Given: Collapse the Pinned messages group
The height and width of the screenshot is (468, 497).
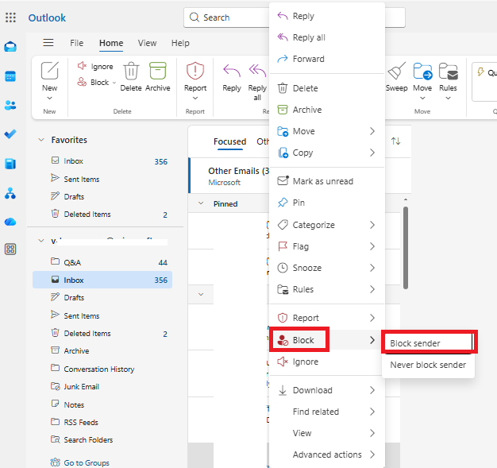Looking at the screenshot, I should (x=201, y=203).
